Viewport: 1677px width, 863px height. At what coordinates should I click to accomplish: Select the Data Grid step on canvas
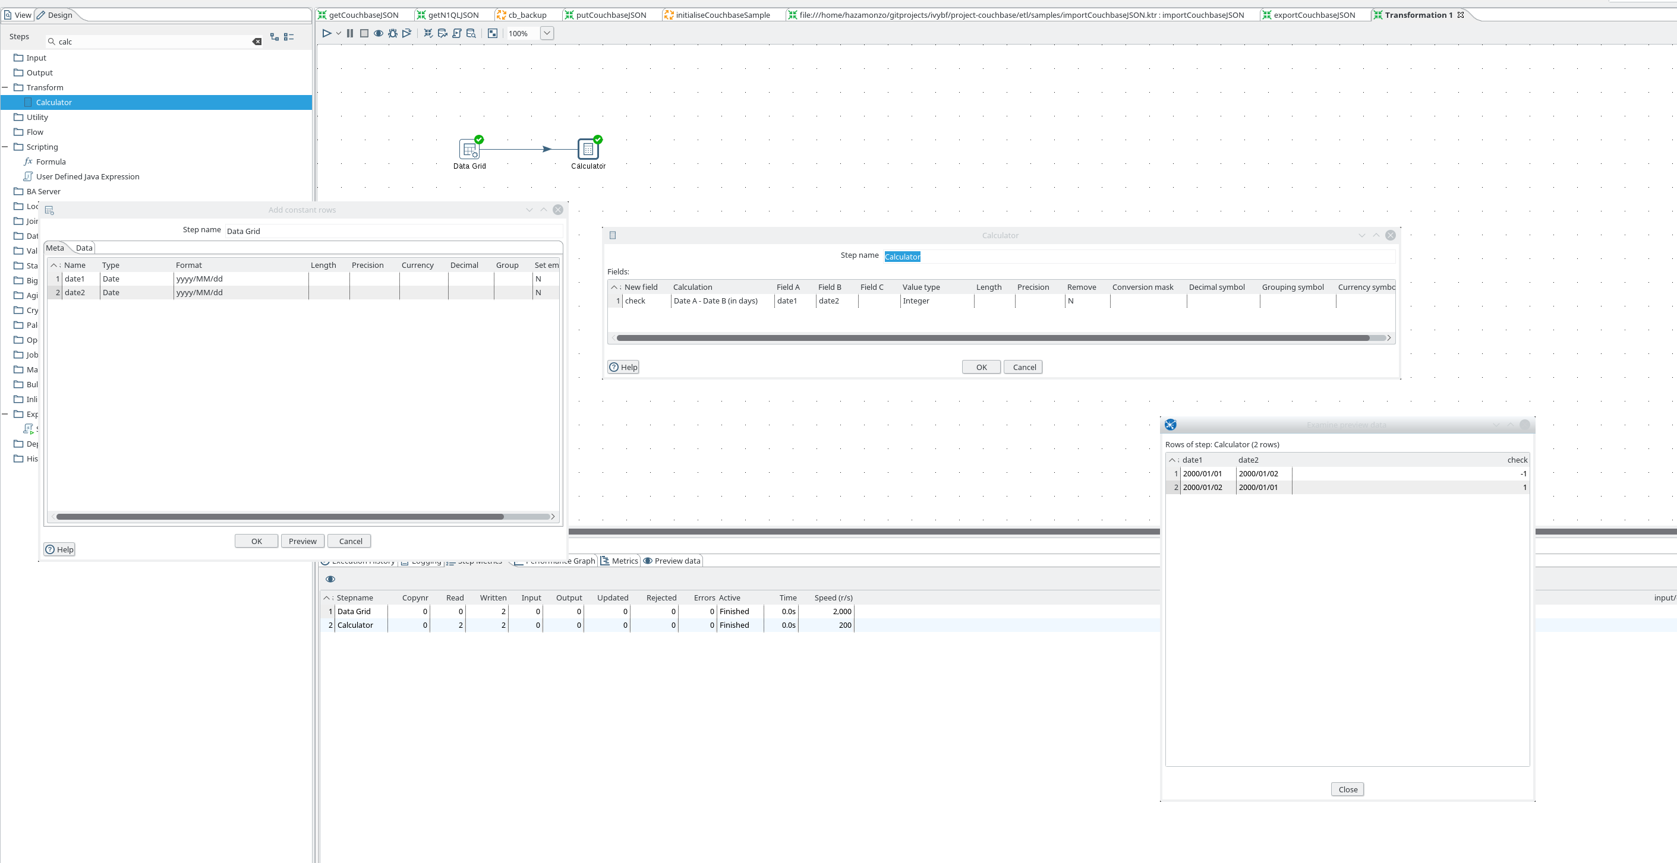click(469, 150)
